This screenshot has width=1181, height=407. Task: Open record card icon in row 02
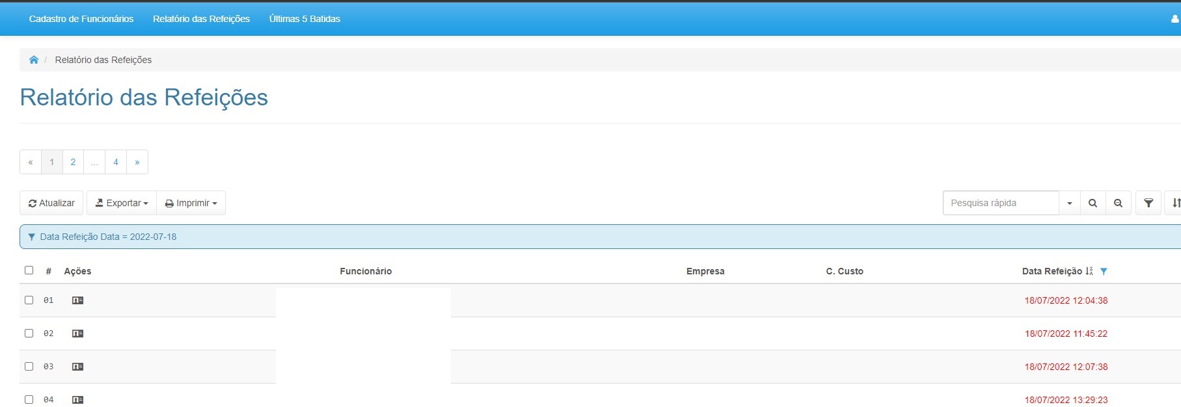[x=77, y=334]
